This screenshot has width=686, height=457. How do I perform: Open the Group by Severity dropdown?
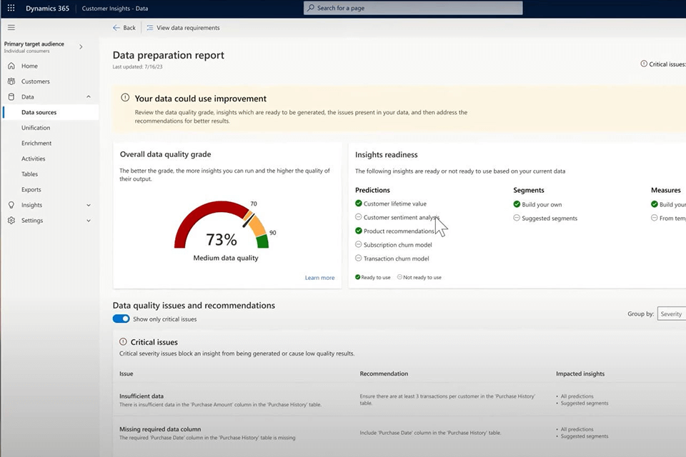point(671,314)
